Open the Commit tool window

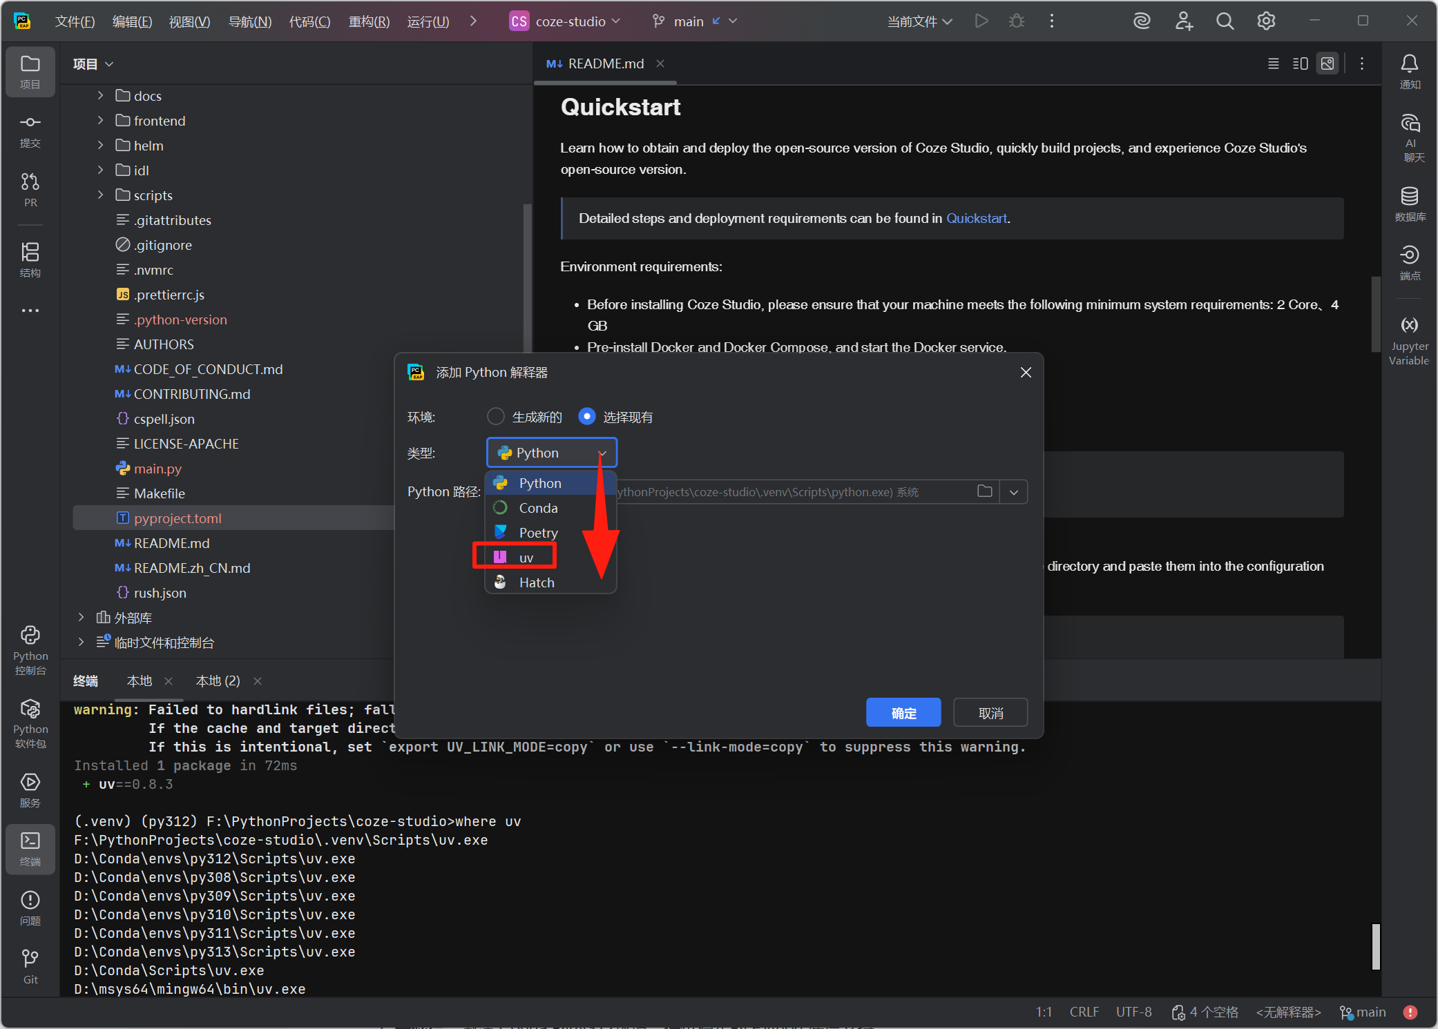pos(30,130)
